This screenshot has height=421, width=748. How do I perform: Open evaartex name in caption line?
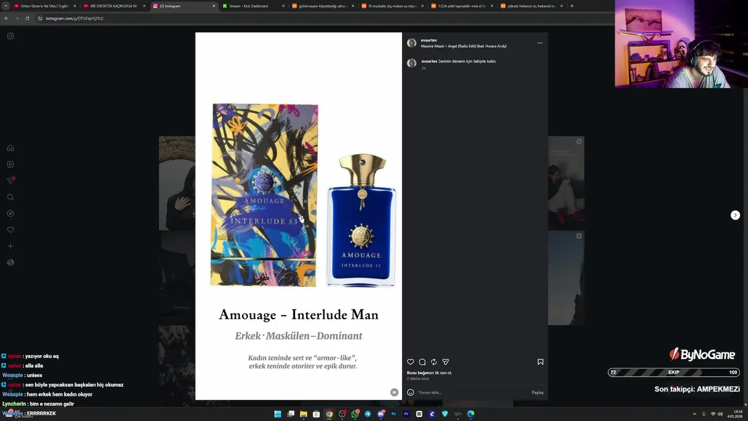[430, 61]
